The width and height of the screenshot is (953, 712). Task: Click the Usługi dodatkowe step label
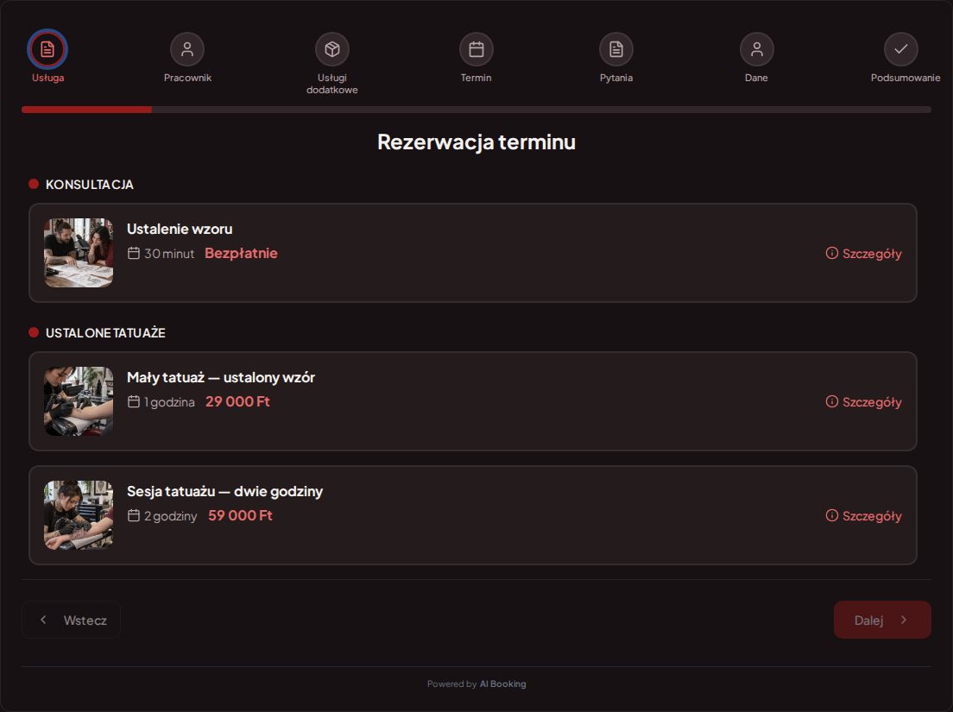[x=331, y=84]
